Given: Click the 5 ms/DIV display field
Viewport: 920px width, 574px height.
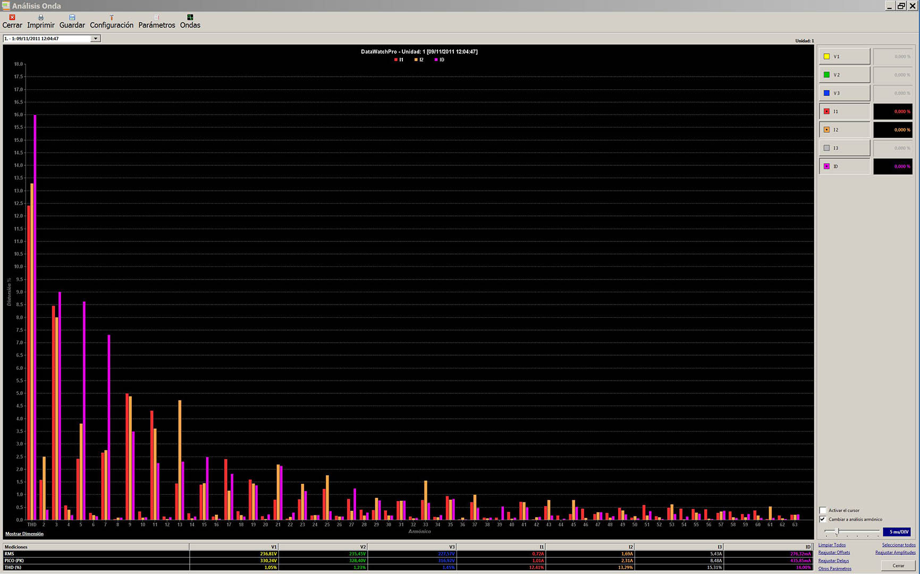Looking at the screenshot, I should [x=897, y=532].
